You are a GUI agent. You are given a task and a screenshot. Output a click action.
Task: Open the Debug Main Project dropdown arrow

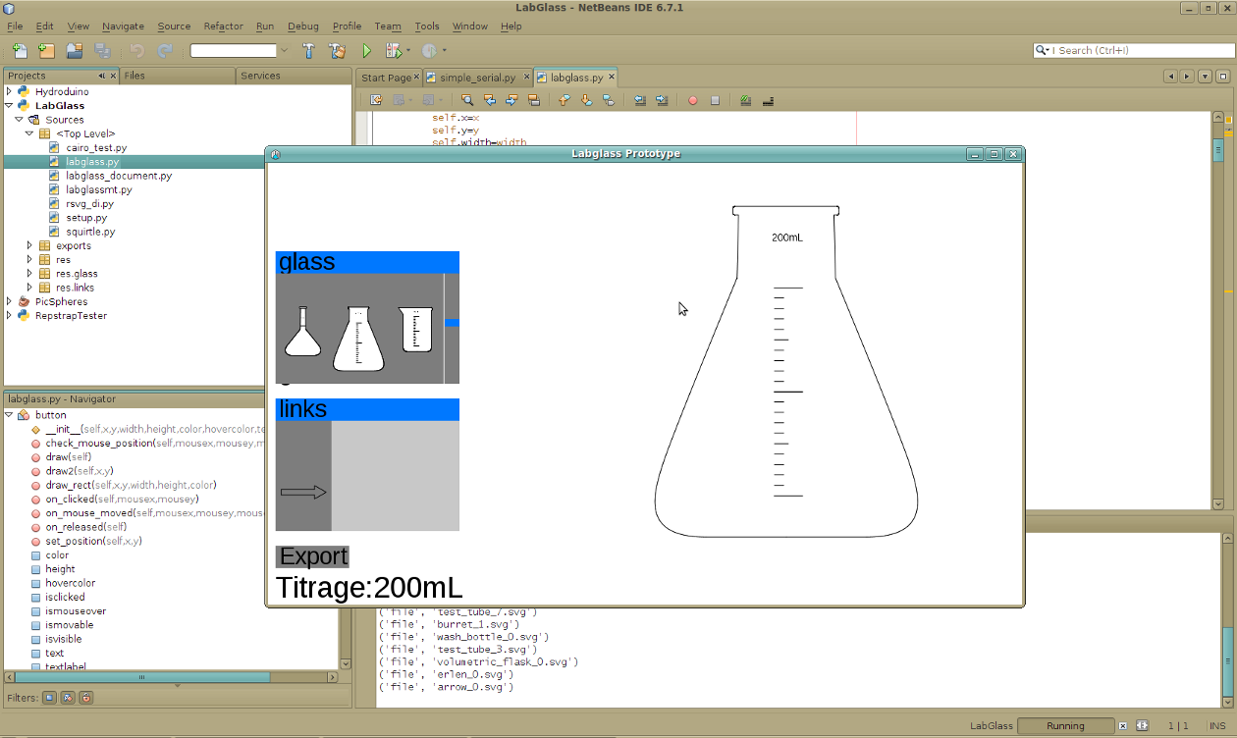(408, 50)
